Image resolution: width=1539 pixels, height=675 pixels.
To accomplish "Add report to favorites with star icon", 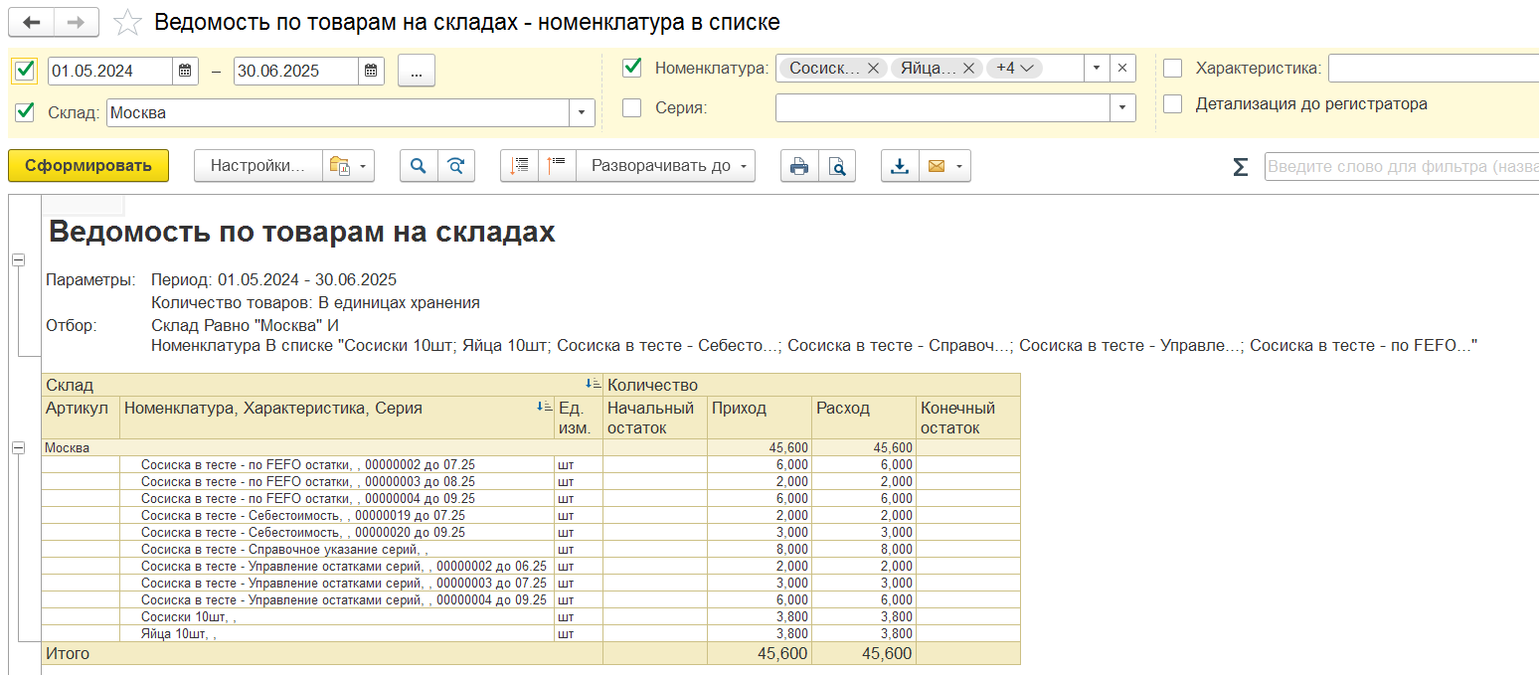I will 127,22.
